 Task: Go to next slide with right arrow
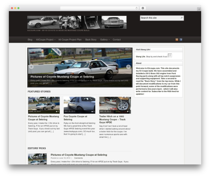point(128,67)
